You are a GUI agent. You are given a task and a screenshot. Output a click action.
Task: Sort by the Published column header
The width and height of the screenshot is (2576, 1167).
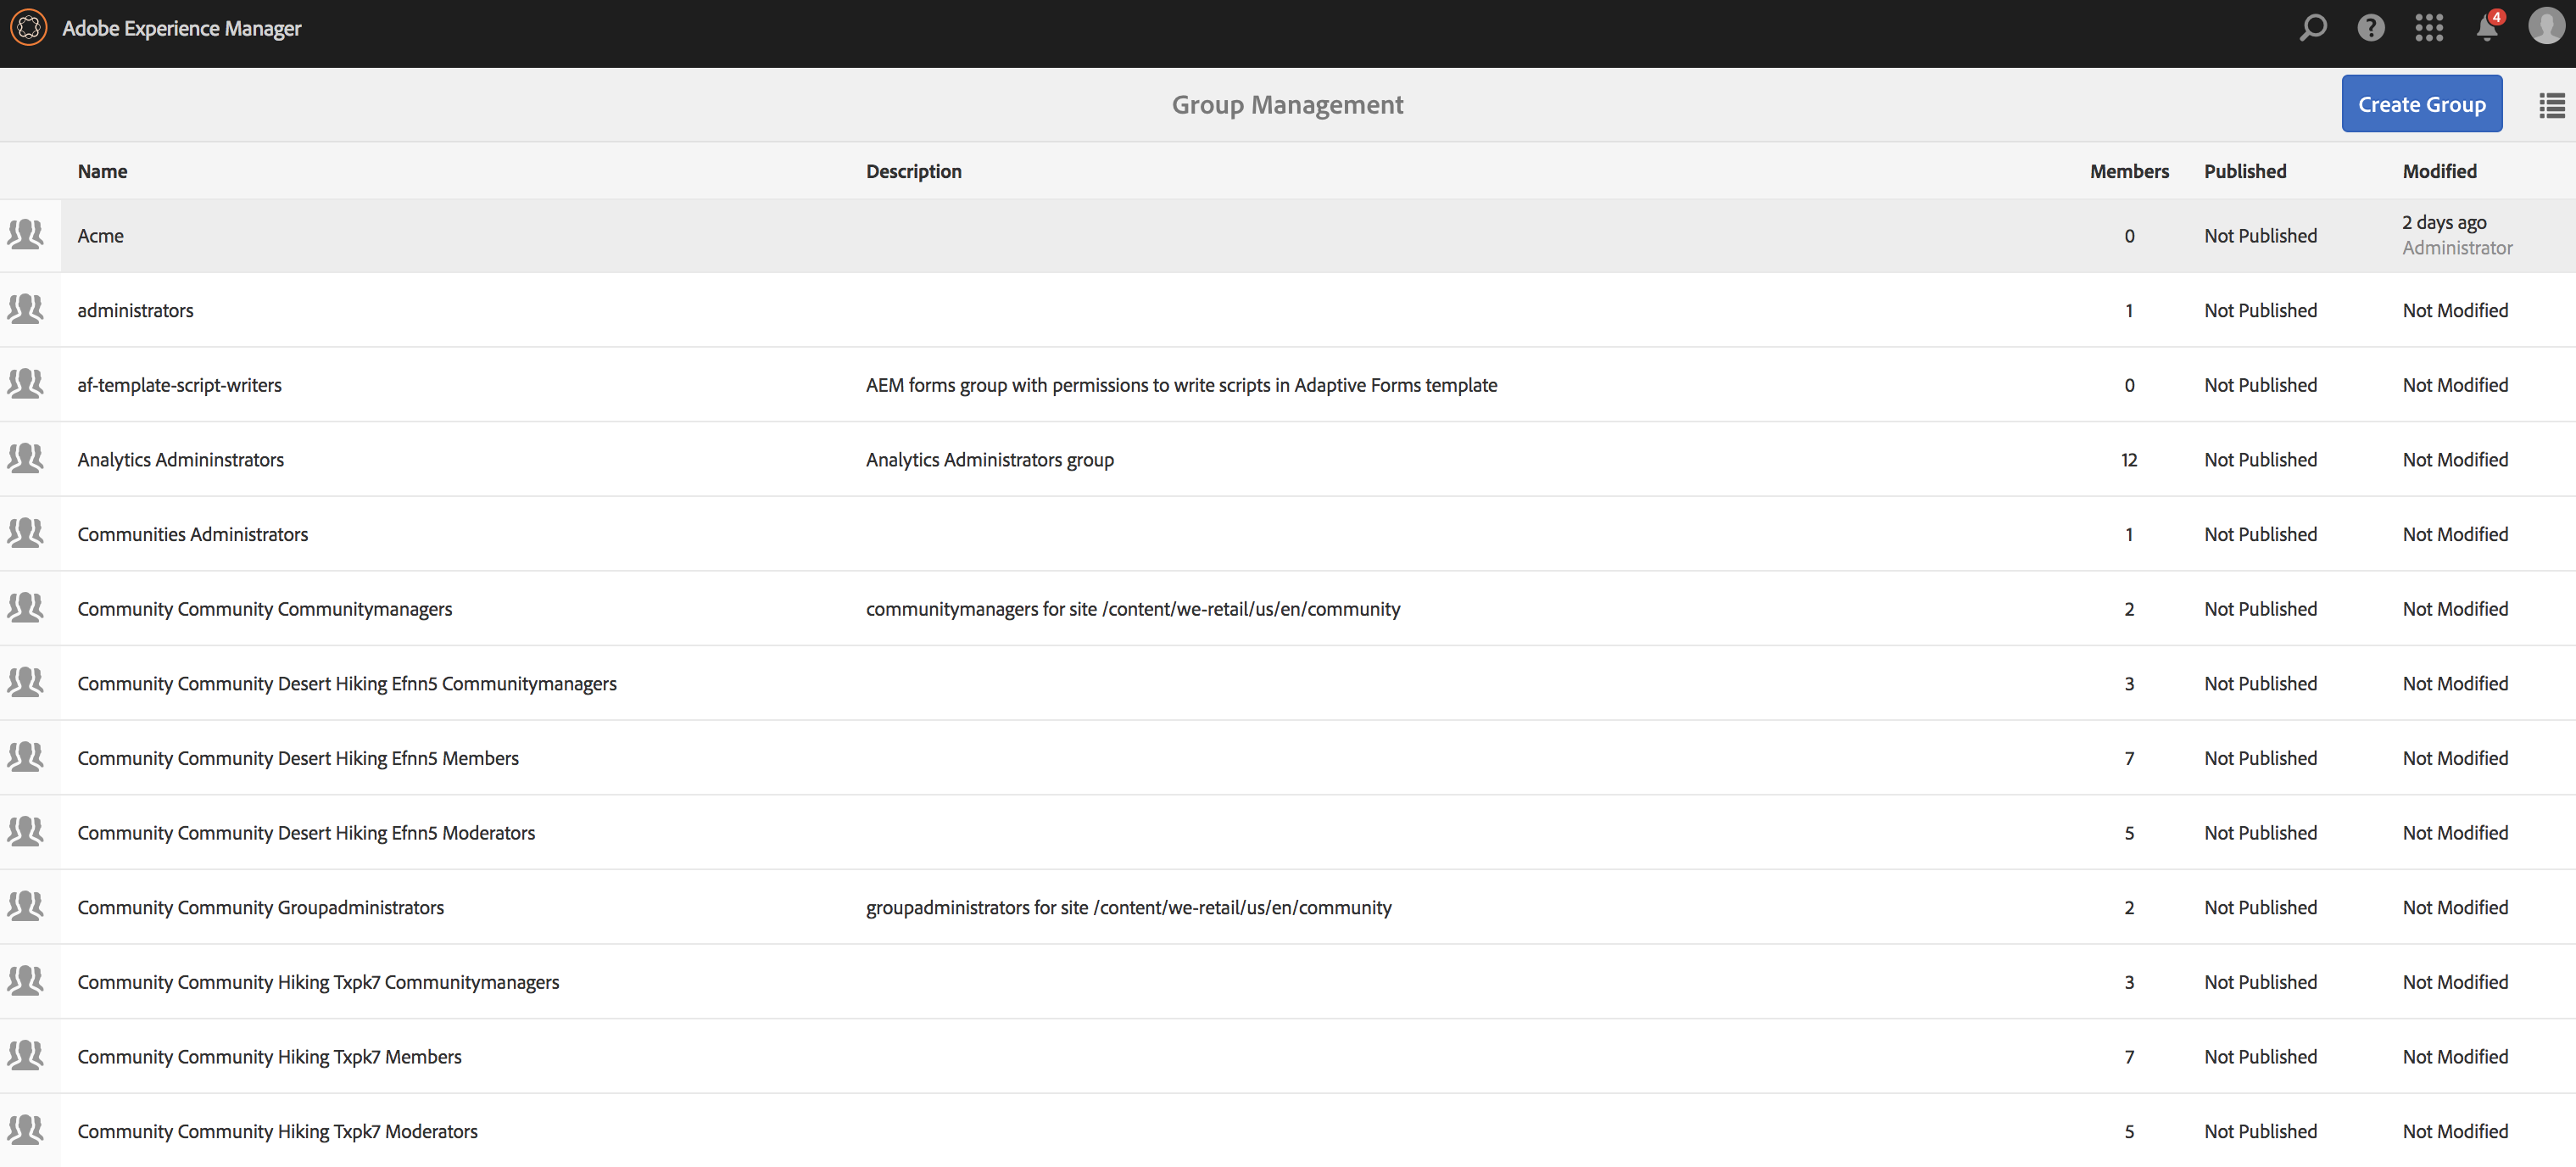2244,171
